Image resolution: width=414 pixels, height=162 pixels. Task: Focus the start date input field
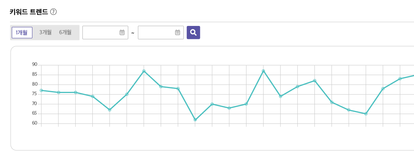(101, 33)
